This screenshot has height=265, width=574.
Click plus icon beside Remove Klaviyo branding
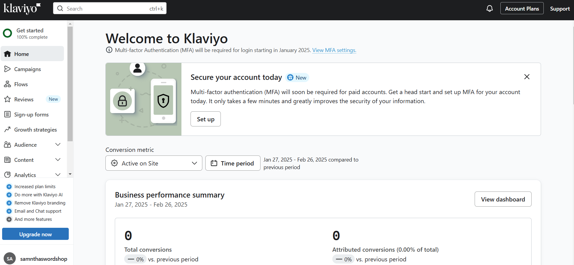9,203
